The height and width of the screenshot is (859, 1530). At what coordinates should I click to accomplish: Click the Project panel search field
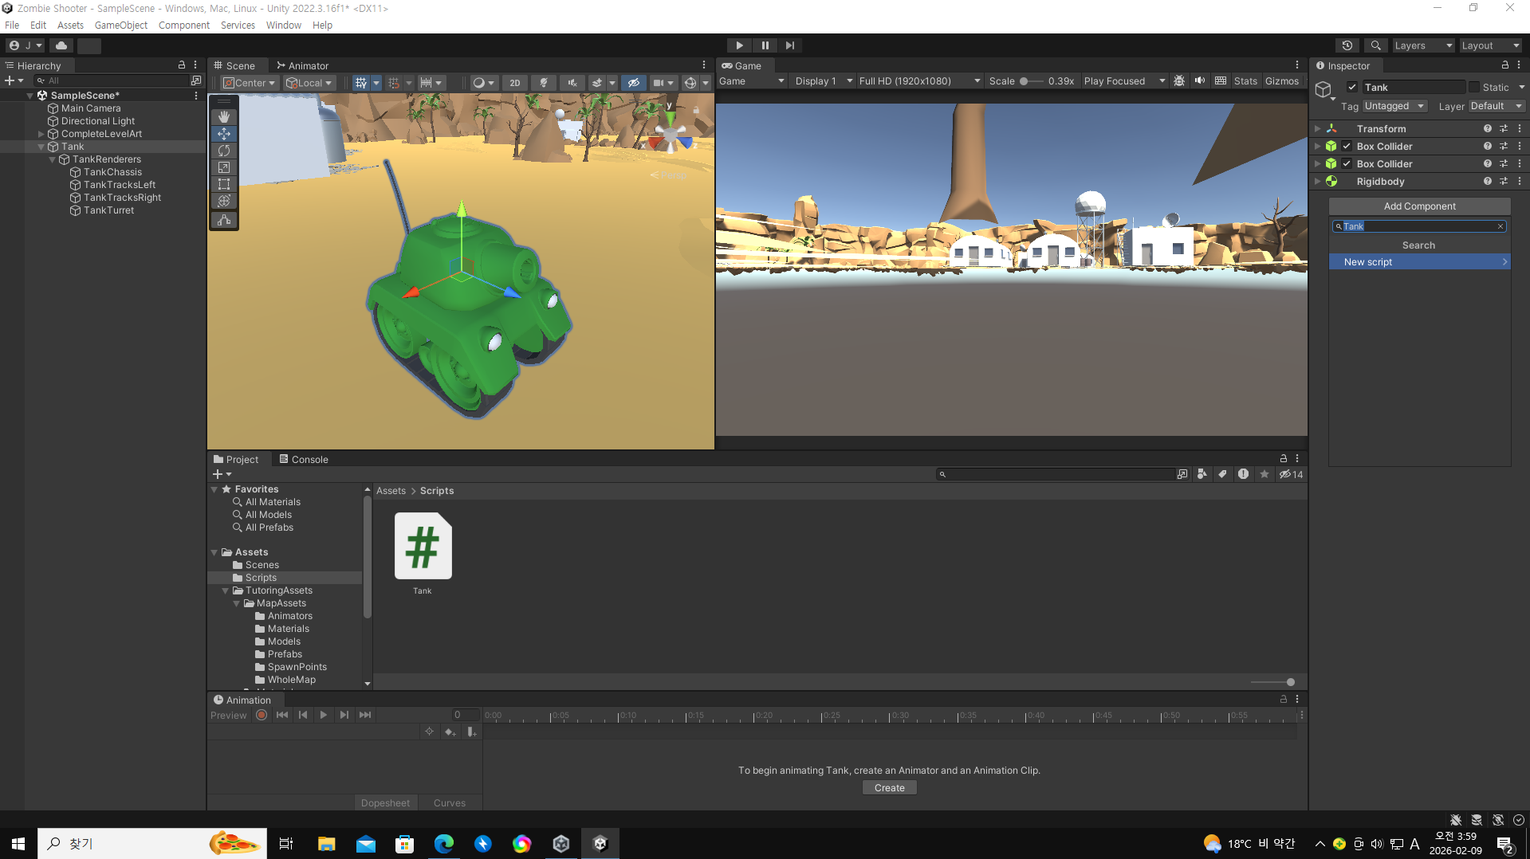pyautogui.click(x=1055, y=474)
